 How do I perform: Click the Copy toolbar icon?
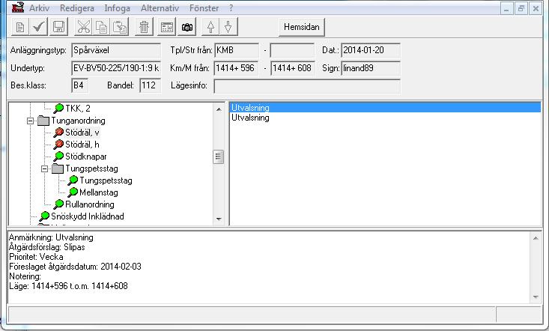click(102, 27)
